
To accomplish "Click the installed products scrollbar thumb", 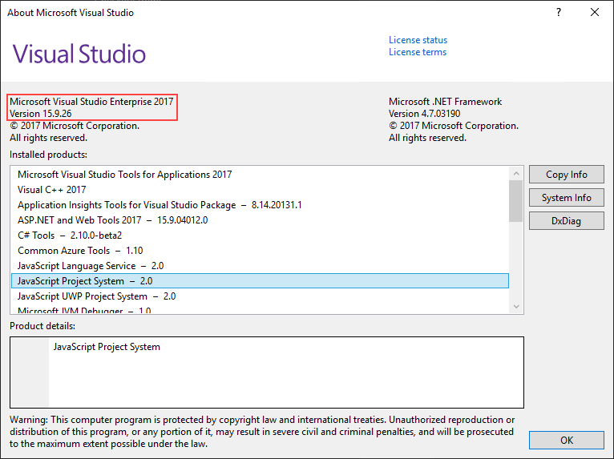I will 516,201.
